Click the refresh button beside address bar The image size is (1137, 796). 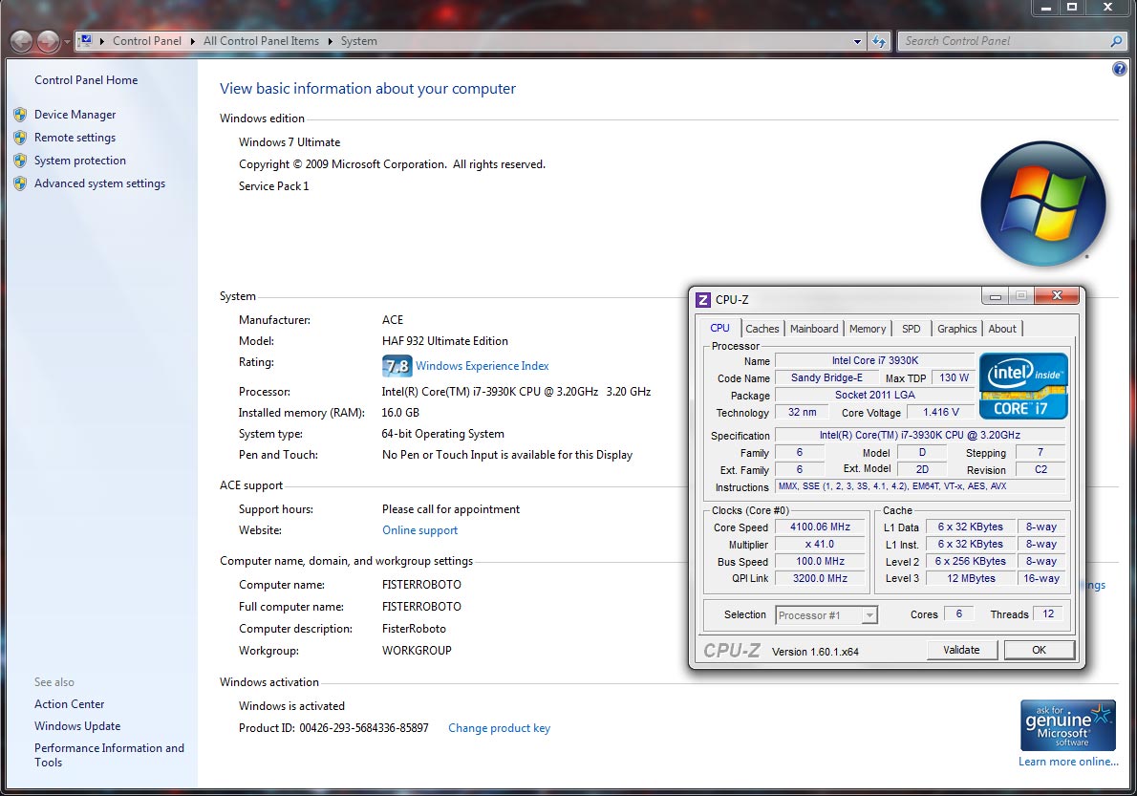click(880, 41)
